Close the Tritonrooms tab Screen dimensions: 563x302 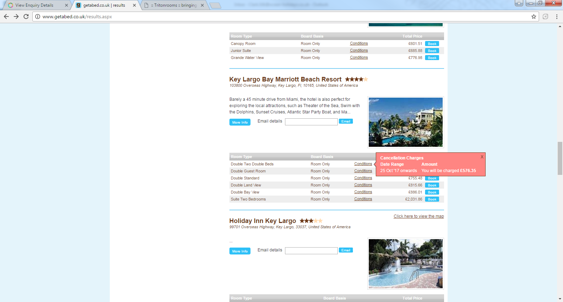pyautogui.click(x=202, y=5)
